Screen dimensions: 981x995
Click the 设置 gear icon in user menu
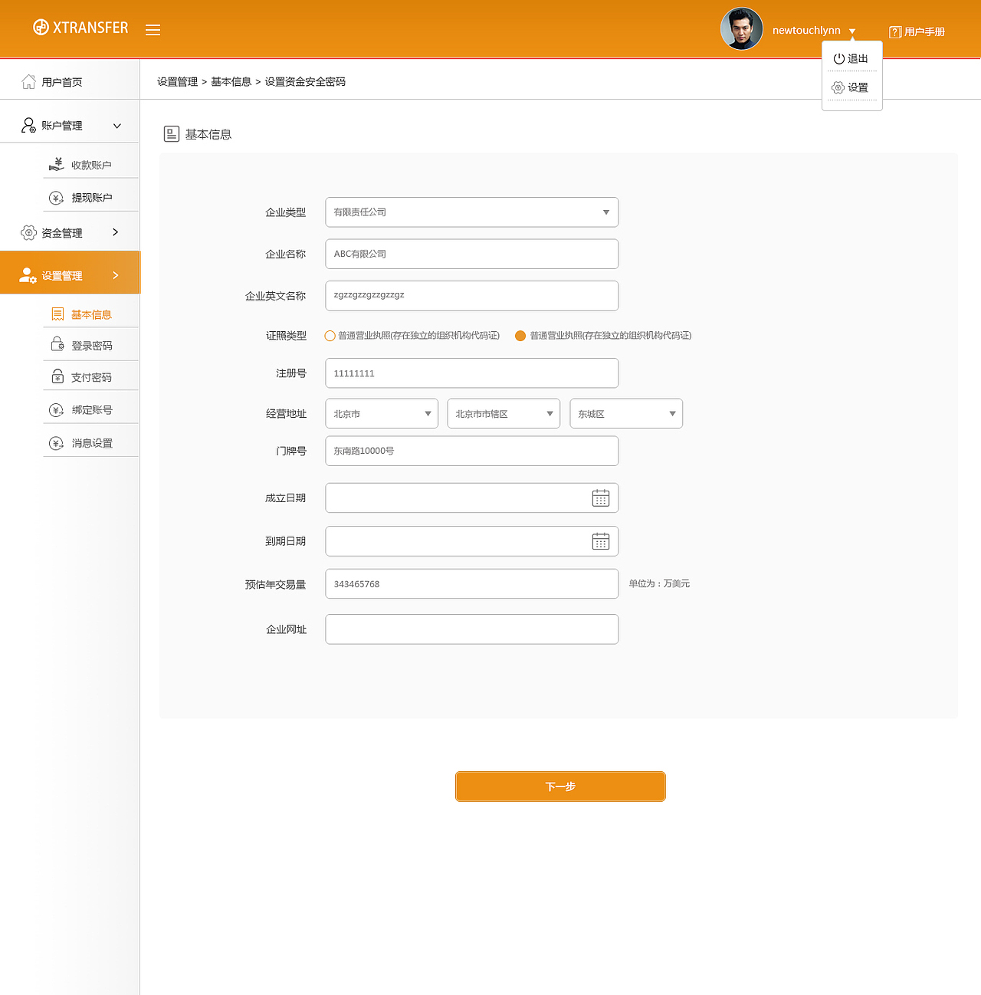(838, 87)
